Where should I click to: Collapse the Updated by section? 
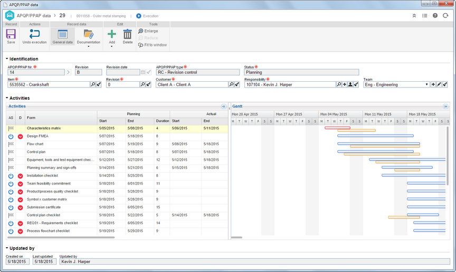[7, 248]
